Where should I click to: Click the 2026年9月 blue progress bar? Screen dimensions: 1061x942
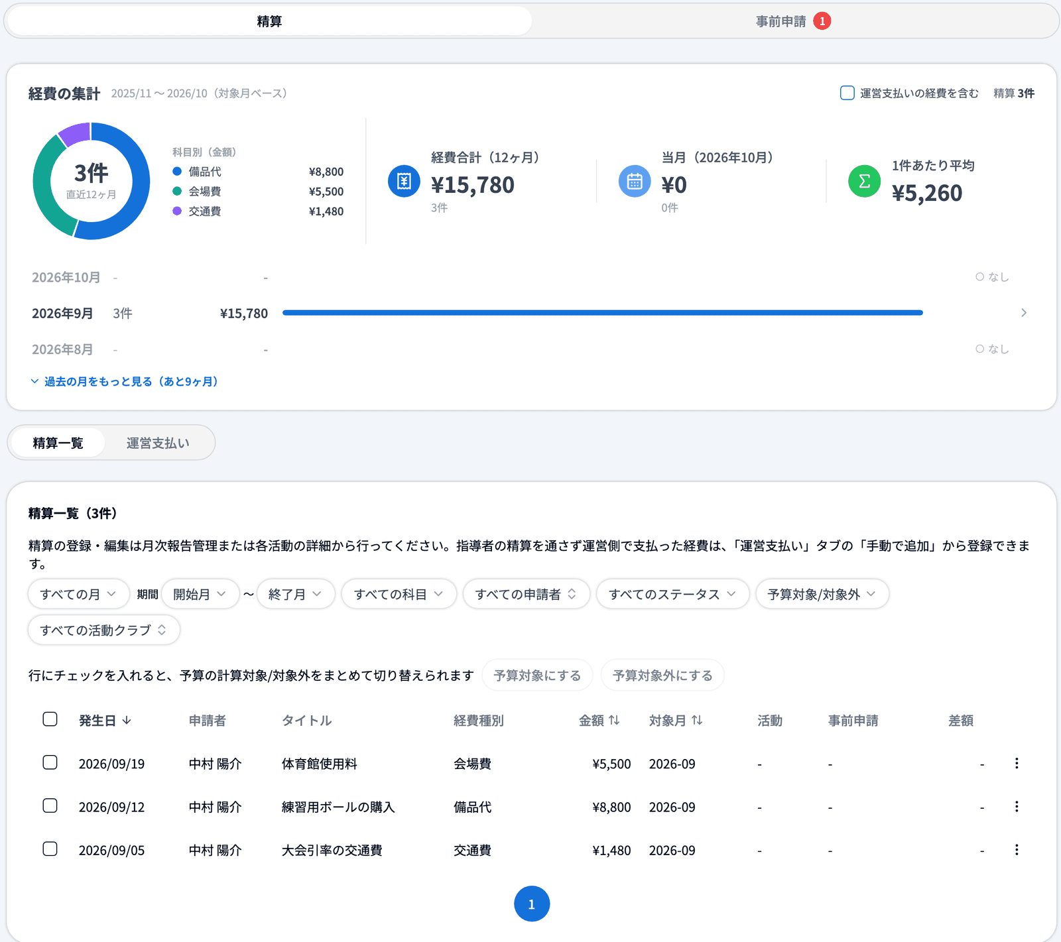pyautogui.click(x=603, y=313)
